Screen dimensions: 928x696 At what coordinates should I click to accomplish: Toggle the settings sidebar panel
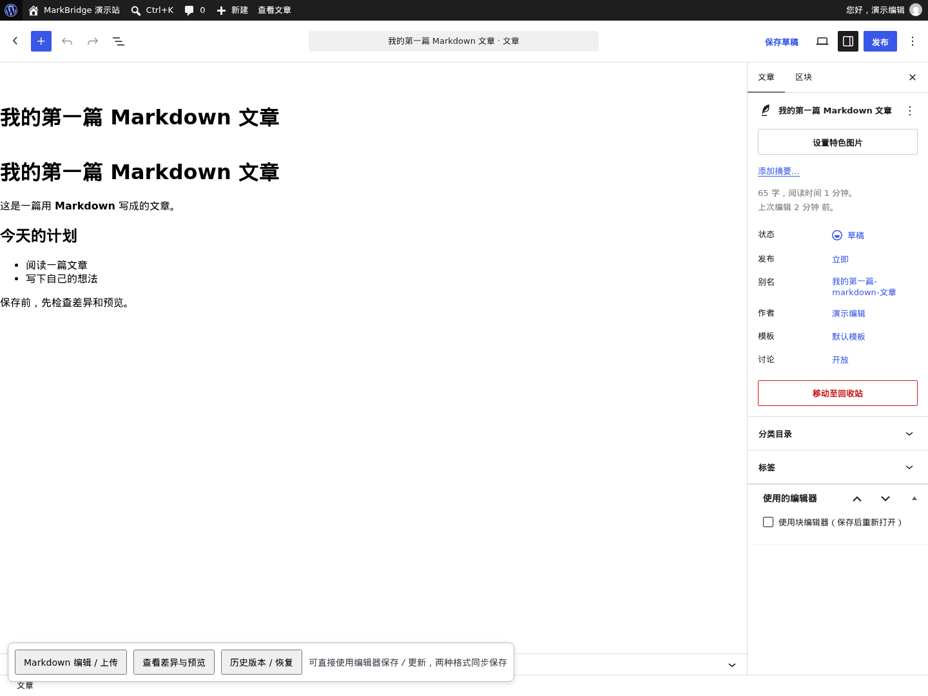(x=848, y=41)
